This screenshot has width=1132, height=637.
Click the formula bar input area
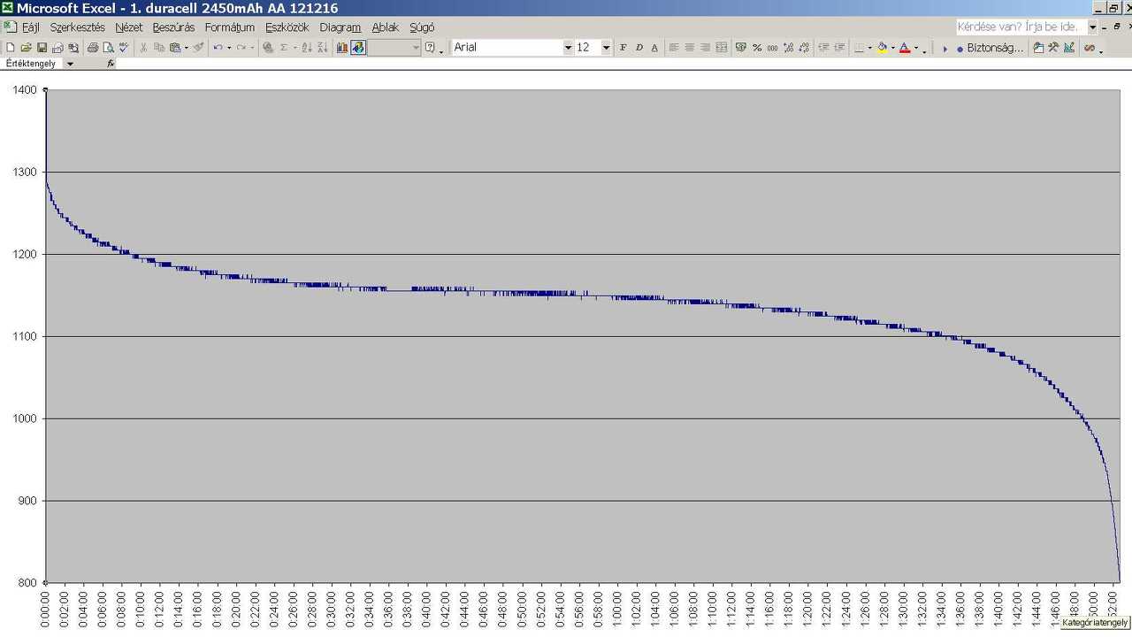[x=623, y=64]
